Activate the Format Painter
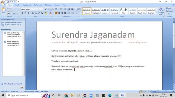Image resolution: width=175 pixels, height=98 pixels. [x=13, y=14]
